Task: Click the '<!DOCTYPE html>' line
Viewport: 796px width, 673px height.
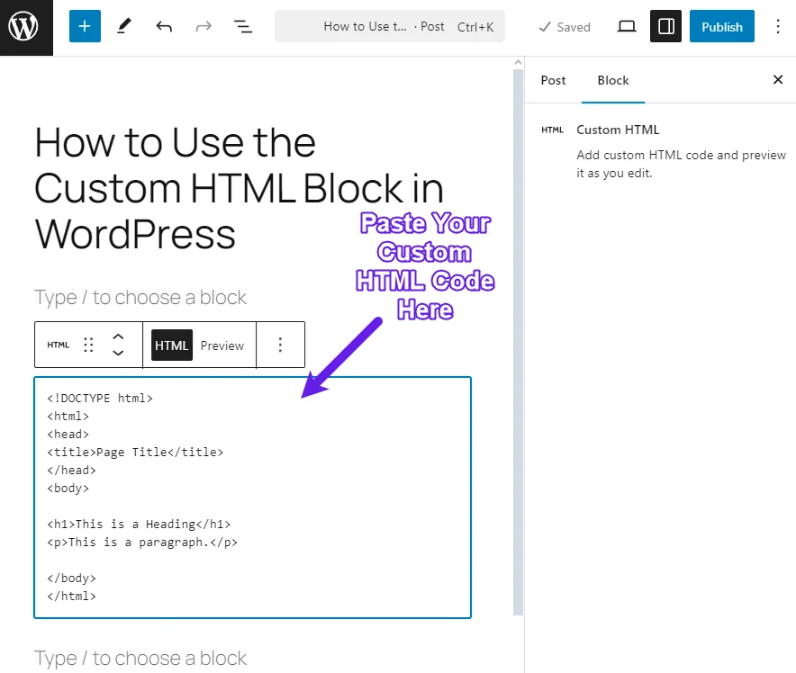Action: [100, 398]
